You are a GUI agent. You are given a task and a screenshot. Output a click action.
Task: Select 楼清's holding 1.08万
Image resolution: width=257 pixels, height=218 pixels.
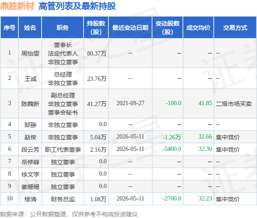(x=99, y=199)
